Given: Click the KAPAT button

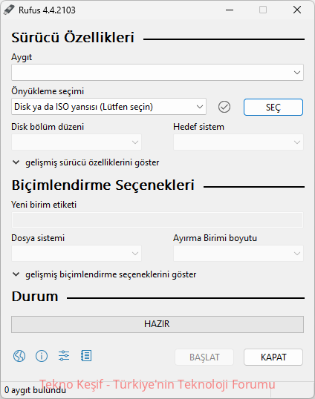Looking at the screenshot, I should point(273,357).
